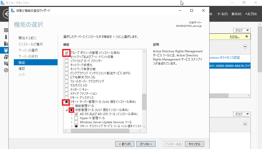
Task: Check マルチパス I/O checkbox
Action: [x=67, y=85]
